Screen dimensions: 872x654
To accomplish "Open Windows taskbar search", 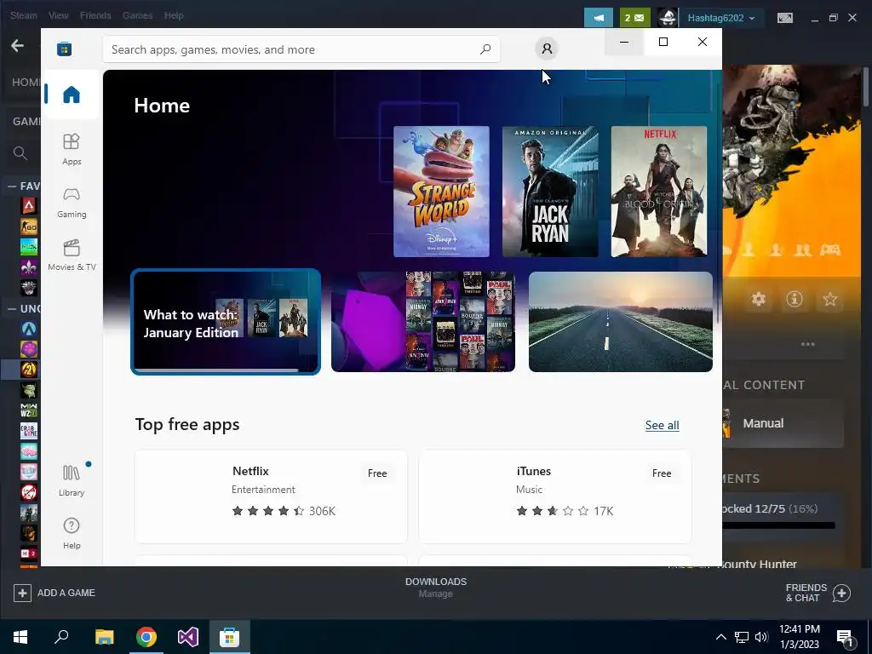I will (61, 637).
